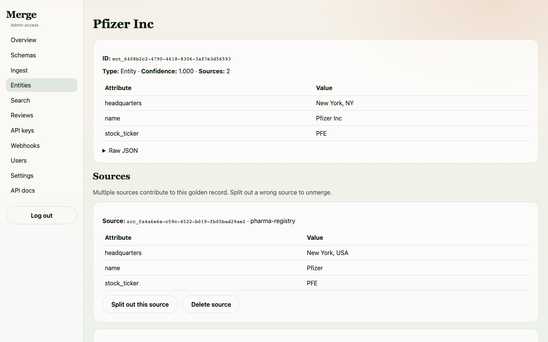Click the Sources section heading
Screen dimensions: 548x342
tap(112, 176)
